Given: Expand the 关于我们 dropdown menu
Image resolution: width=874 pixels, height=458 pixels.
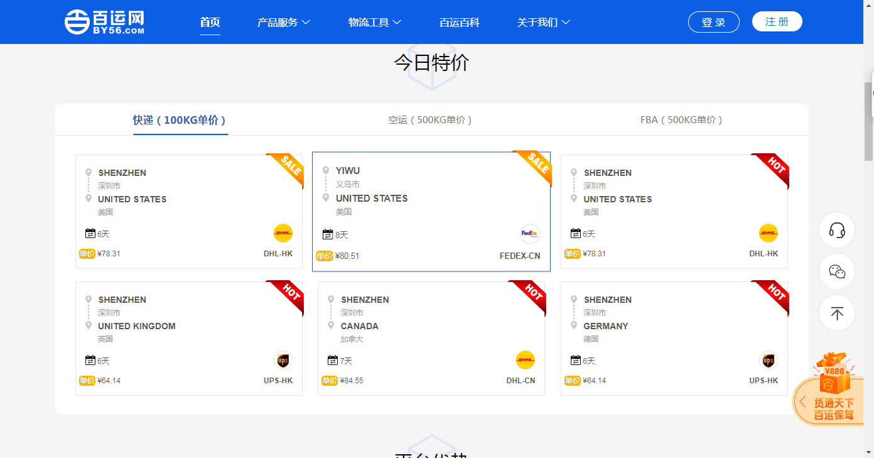Looking at the screenshot, I should click(543, 21).
